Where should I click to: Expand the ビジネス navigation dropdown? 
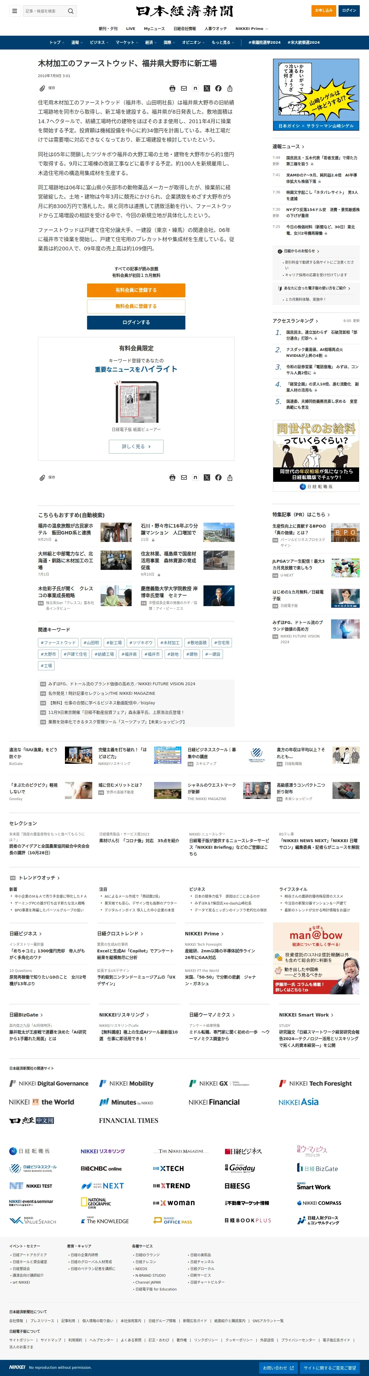(99, 43)
